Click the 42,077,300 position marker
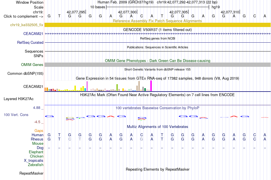The image size is (271, 180). pyautogui.click(x=127, y=12)
